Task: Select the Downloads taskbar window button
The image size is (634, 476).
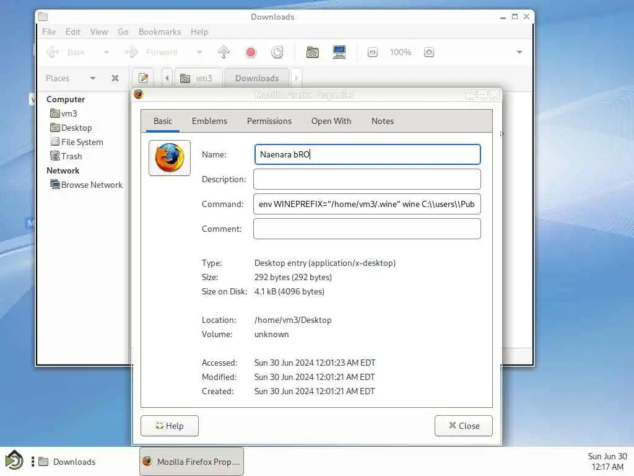Action: point(67,462)
